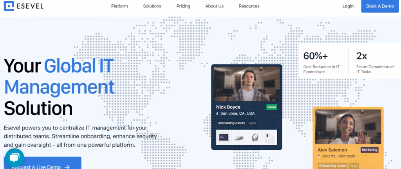Click the 2x statistic

(361, 56)
